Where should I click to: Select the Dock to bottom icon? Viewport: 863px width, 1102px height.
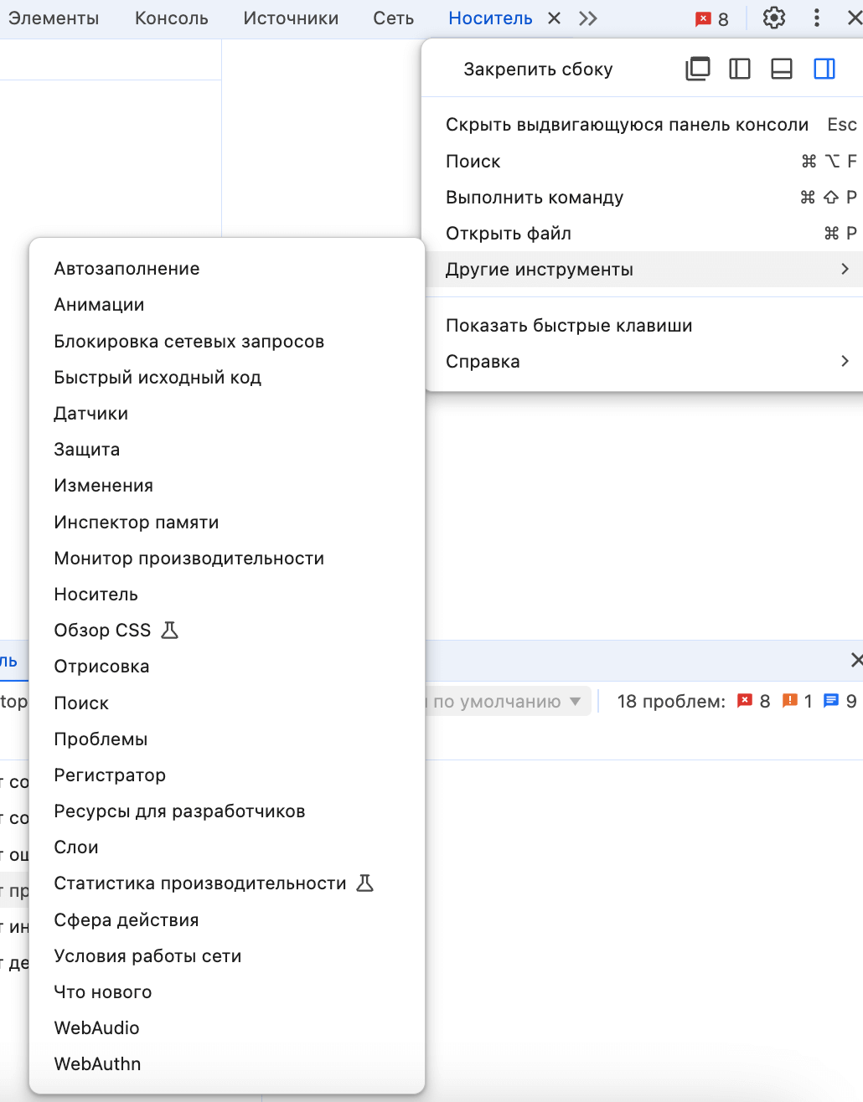click(781, 69)
